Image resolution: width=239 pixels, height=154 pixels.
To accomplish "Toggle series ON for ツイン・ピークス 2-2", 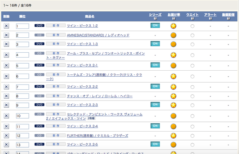I will pos(155,86).
